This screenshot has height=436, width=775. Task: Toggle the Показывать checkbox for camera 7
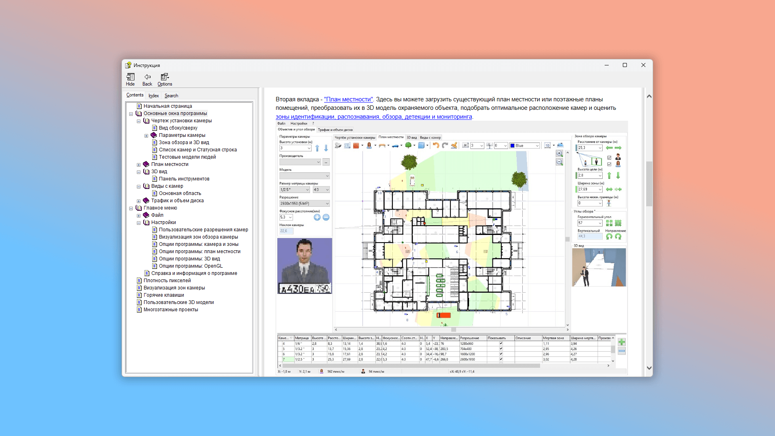click(x=501, y=359)
